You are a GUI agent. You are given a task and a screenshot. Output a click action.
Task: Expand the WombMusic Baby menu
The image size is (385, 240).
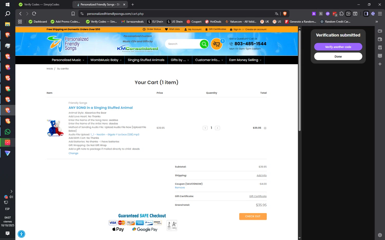click(106, 60)
